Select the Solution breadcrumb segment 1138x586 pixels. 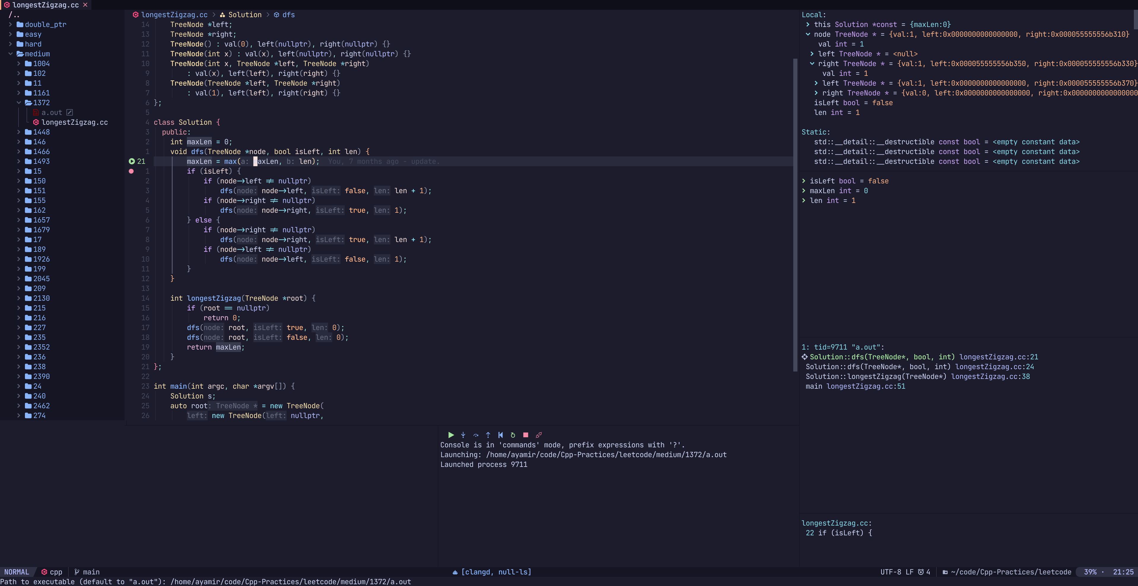(245, 15)
